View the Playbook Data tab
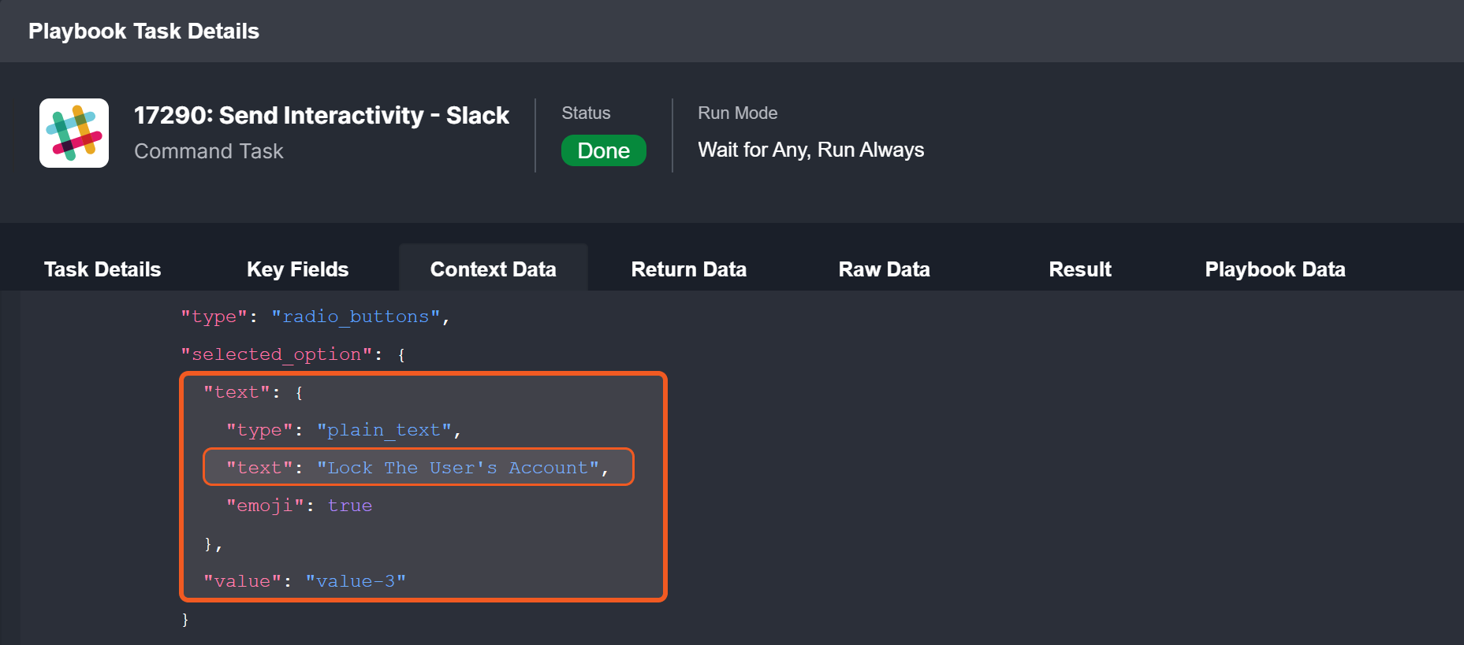 pos(1275,269)
